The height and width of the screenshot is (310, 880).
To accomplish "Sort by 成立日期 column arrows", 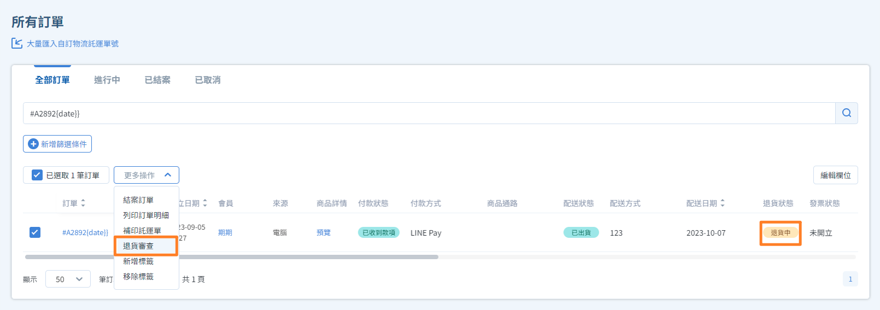I will 205,203.
